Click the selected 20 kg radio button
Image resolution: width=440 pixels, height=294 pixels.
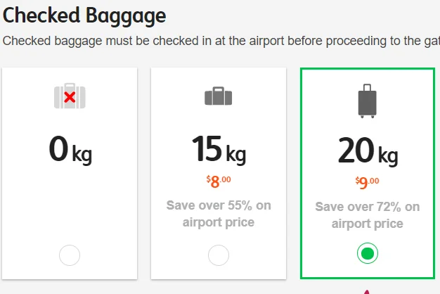tap(367, 253)
